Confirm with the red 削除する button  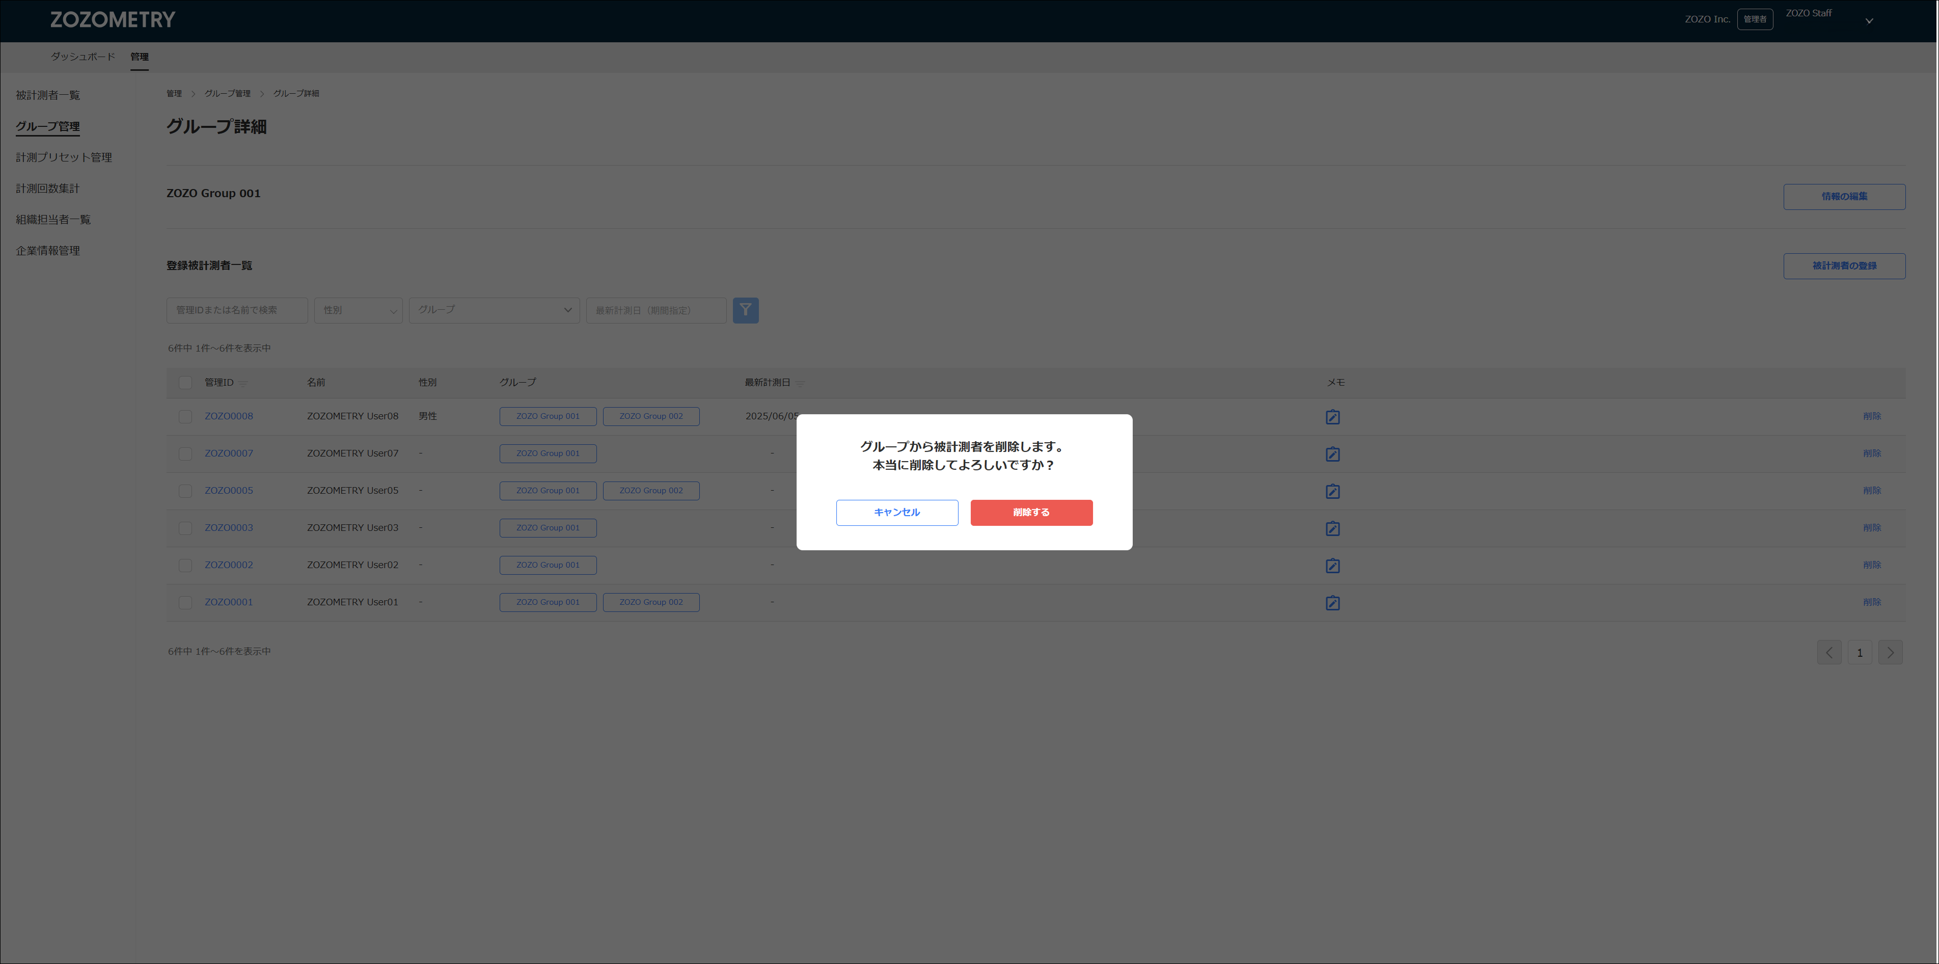click(x=1031, y=513)
